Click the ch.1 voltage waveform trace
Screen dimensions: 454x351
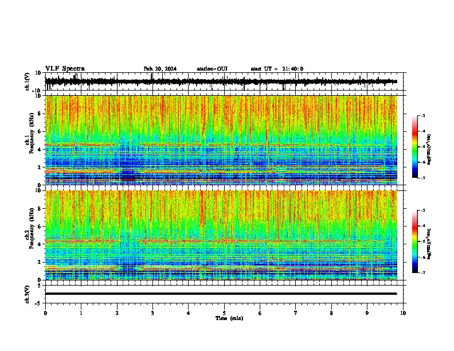tap(221, 81)
